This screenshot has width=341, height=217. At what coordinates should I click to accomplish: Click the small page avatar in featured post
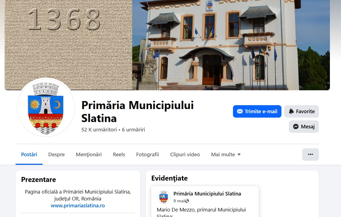click(x=164, y=197)
